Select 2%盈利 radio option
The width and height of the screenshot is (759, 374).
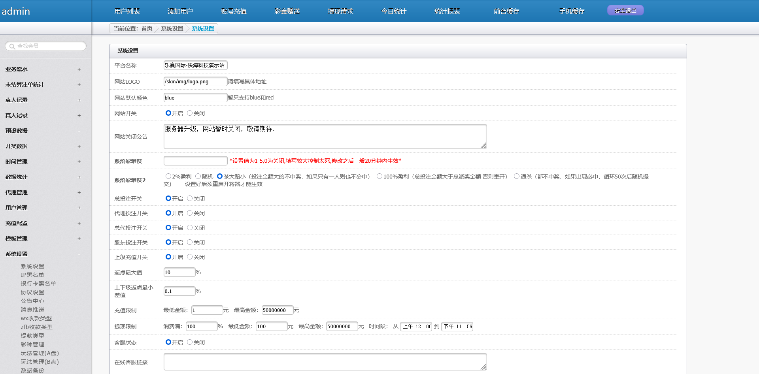pyautogui.click(x=168, y=176)
